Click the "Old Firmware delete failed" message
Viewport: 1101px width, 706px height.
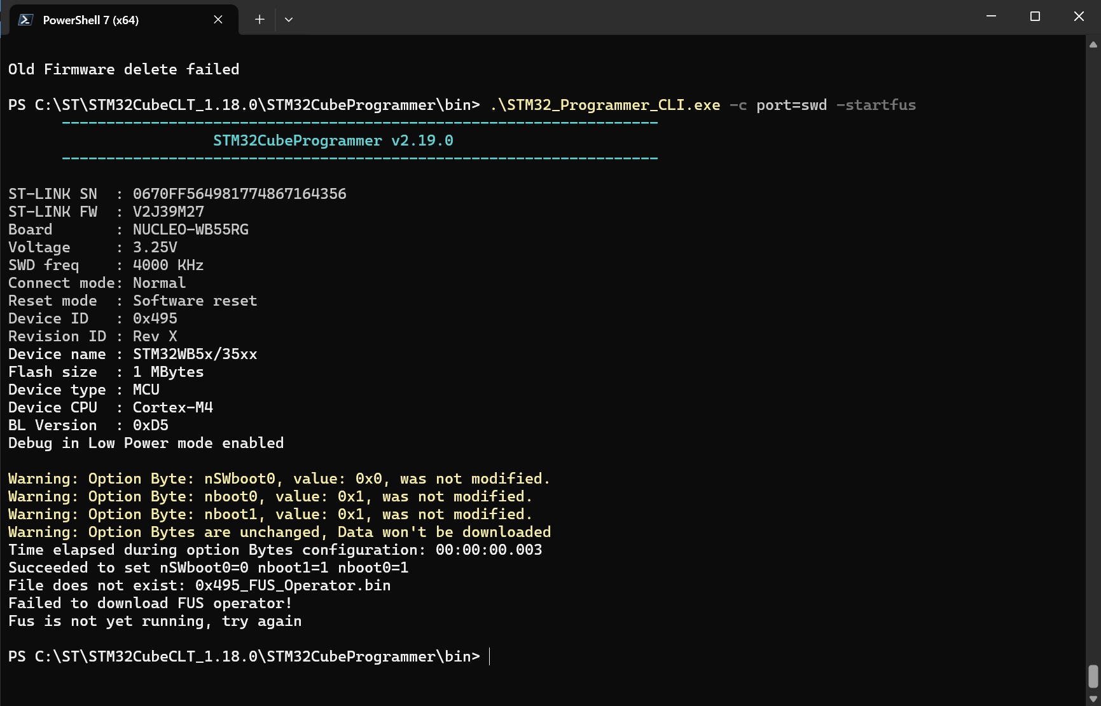[123, 69]
